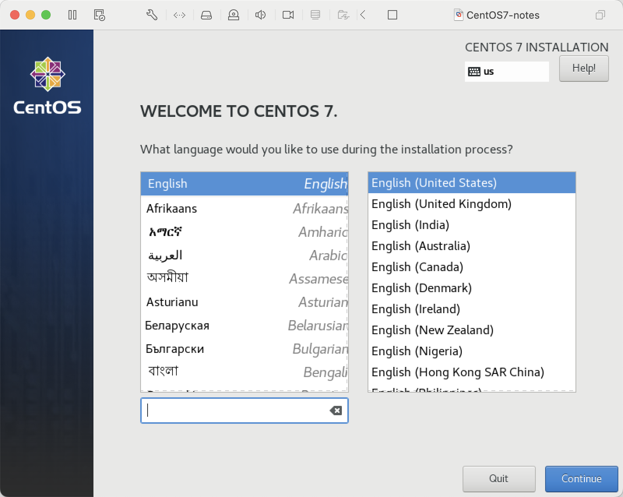This screenshot has width=623, height=497.
Task: Choose English (New Zealand) locale
Action: pyautogui.click(x=472, y=330)
